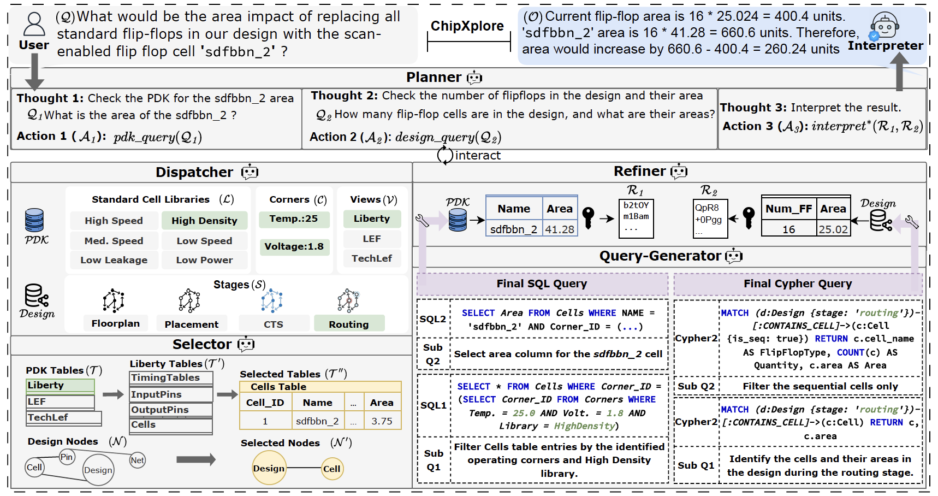Click the R1 result box with b2tOY

coord(636,219)
